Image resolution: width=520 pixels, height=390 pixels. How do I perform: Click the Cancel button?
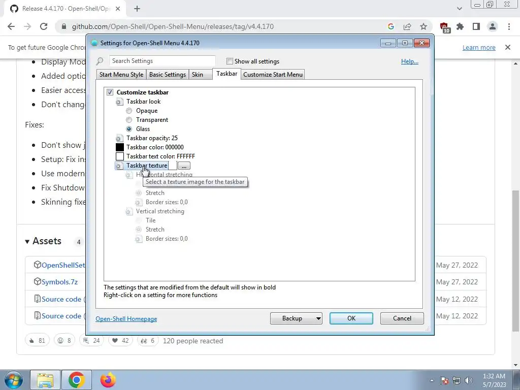point(402,318)
